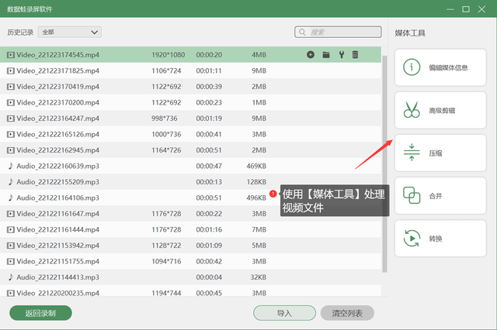The image size is (497, 330).
Task: Select the Audio_221221144413.mp3 row
Action: (x=190, y=277)
